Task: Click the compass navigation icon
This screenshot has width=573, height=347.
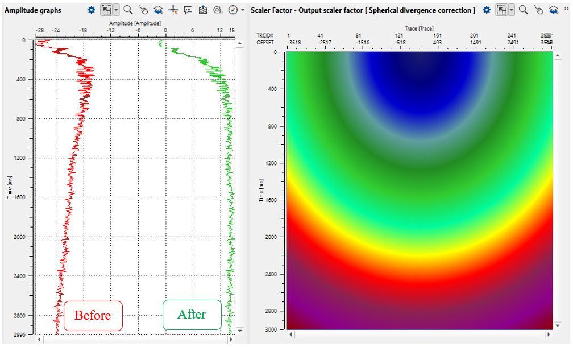Action: pyautogui.click(x=233, y=10)
